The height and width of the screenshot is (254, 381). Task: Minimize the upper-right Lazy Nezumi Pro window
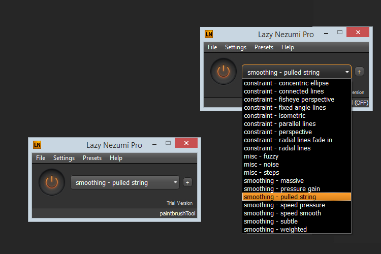326,34
